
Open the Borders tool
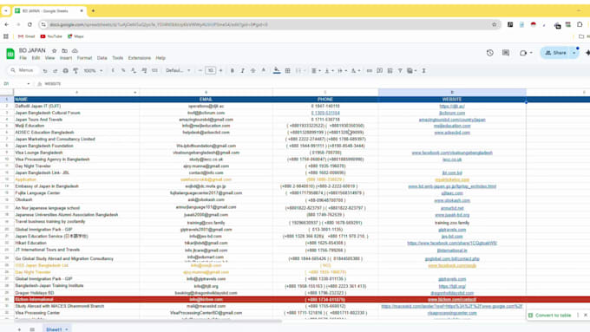(x=287, y=71)
